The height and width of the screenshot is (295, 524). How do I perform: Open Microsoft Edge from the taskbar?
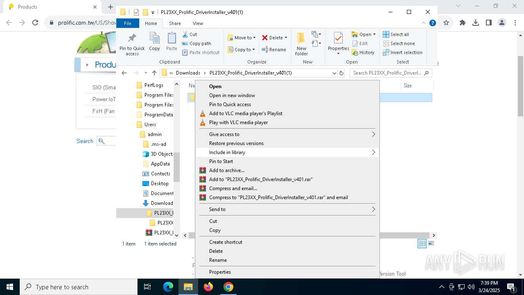(168, 287)
